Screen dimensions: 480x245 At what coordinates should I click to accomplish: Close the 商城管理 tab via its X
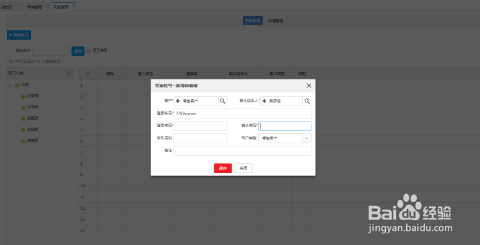[48, 4]
